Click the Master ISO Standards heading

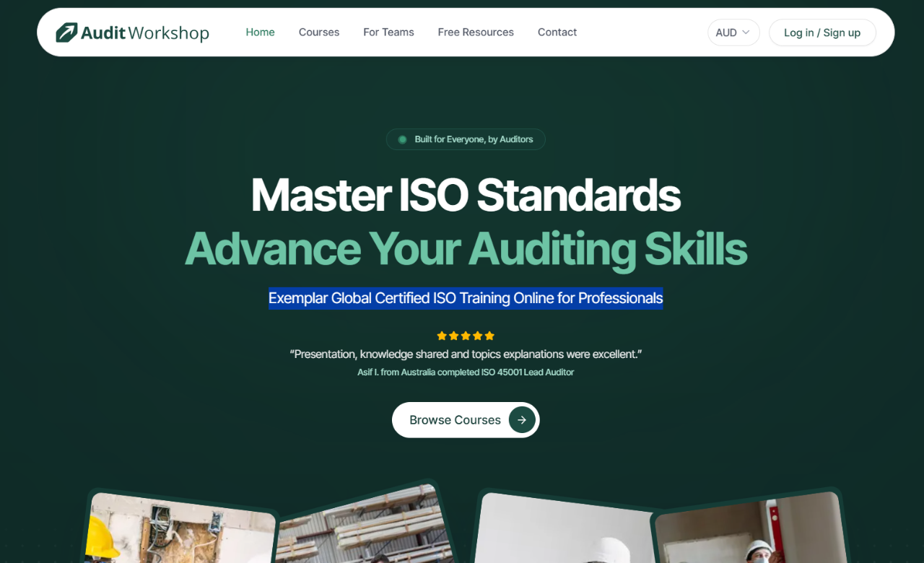click(x=466, y=195)
